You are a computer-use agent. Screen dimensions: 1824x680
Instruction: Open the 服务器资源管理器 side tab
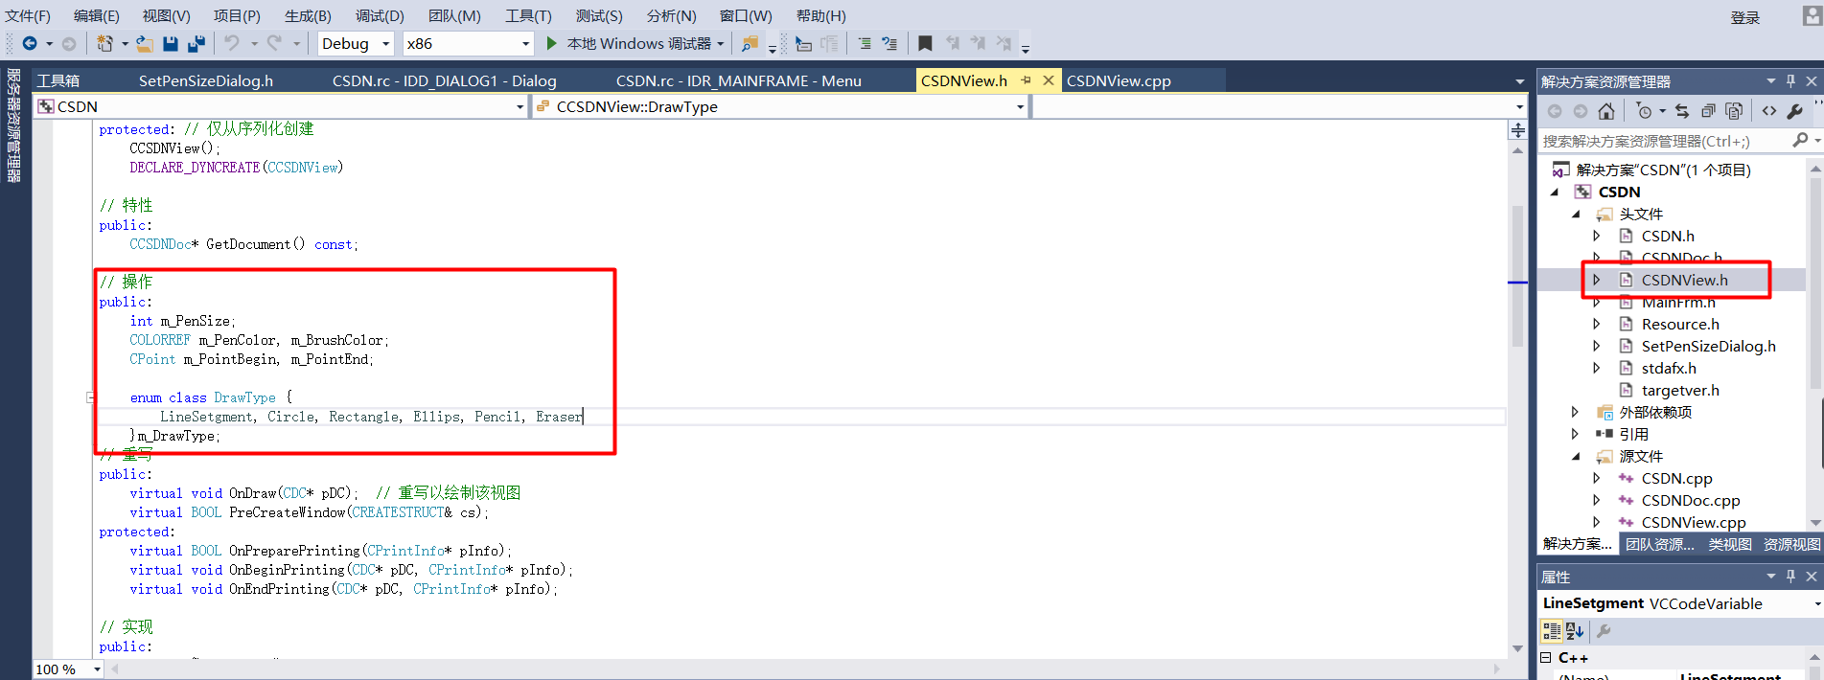(13, 125)
